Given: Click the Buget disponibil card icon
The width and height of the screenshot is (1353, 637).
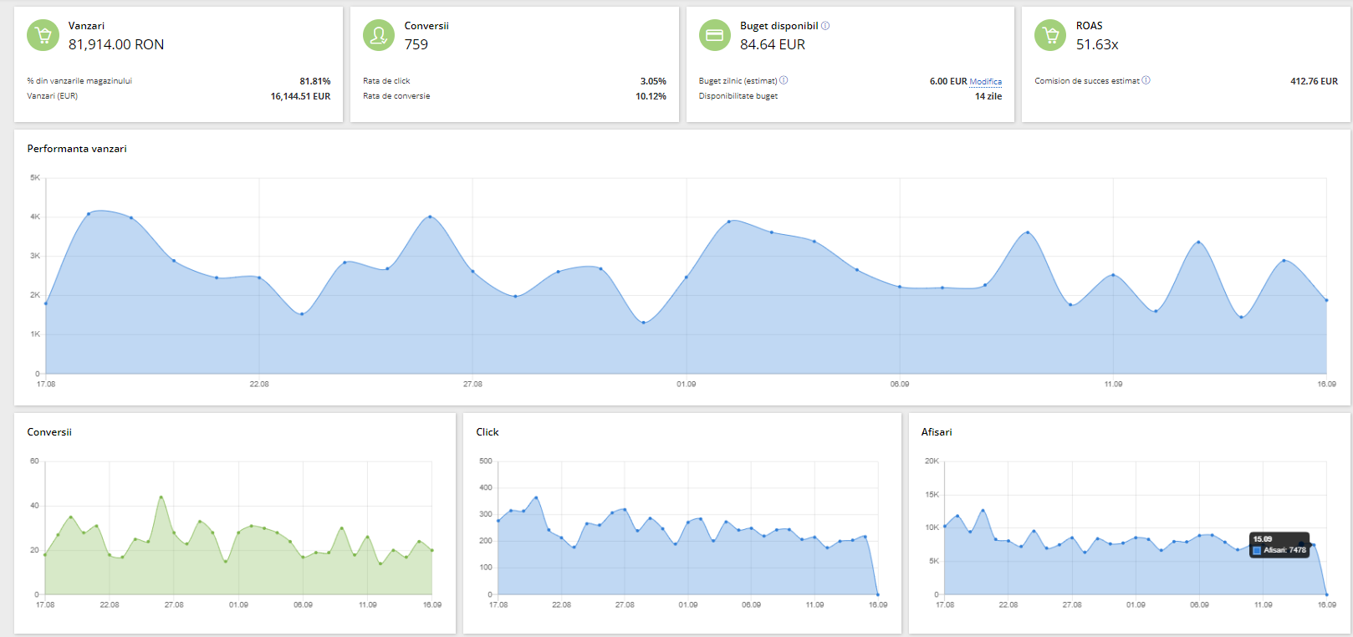Looking at the screenshot, I should [714, 35].
